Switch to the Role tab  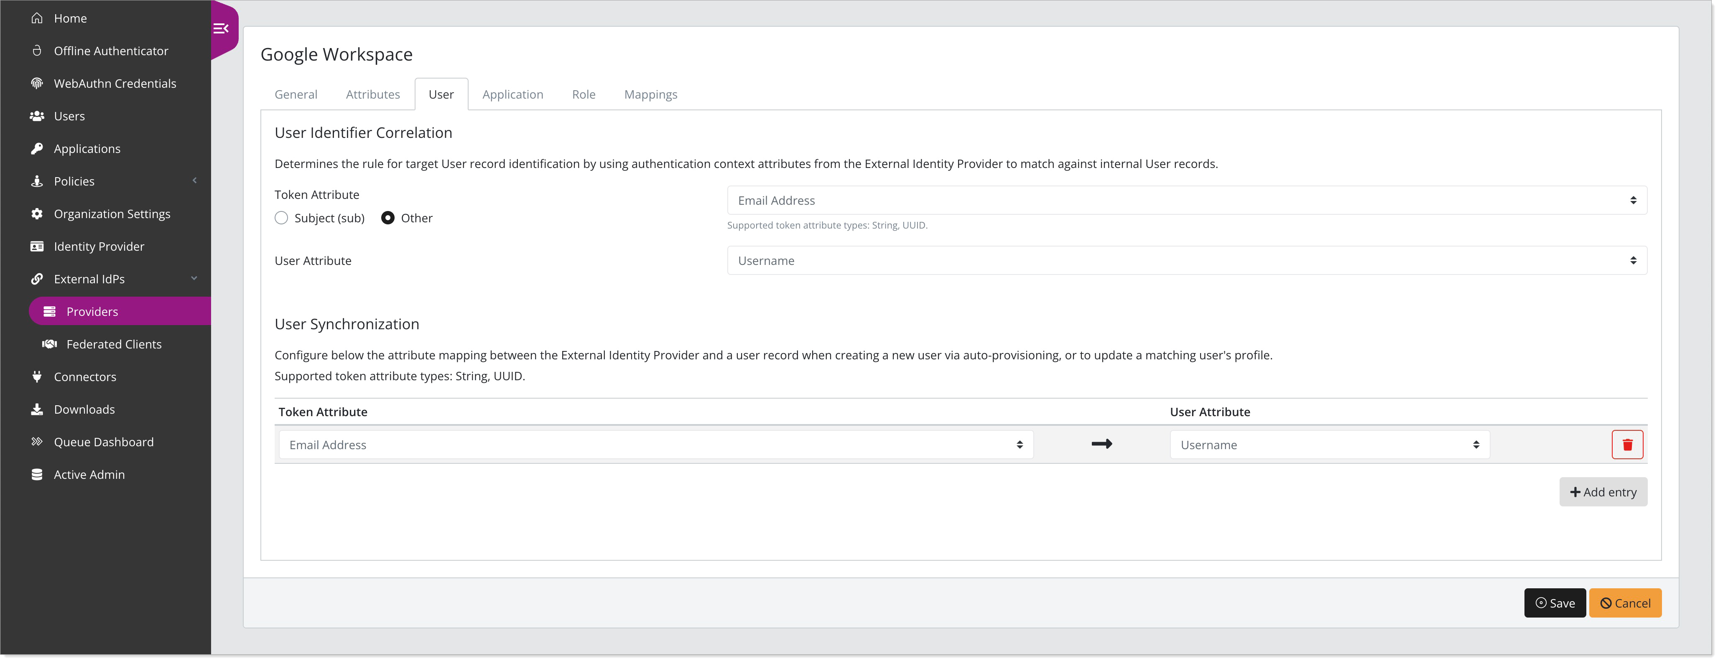click(x=584, y=94)
